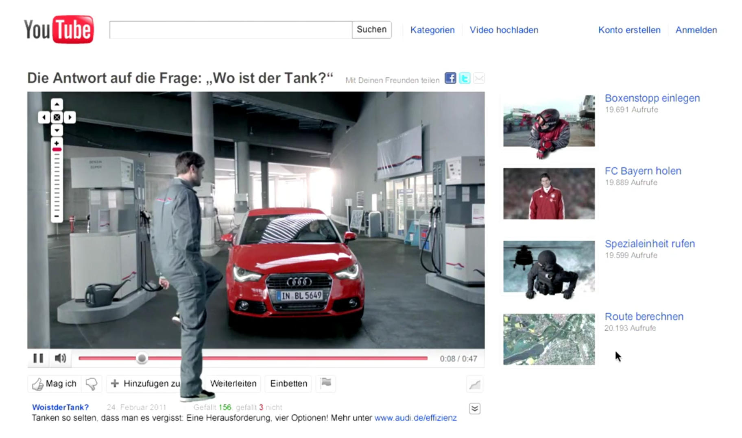Screen dimensions: 742x438
Task: Share video by email envelope icon
Action: click(x=479, y=78)
